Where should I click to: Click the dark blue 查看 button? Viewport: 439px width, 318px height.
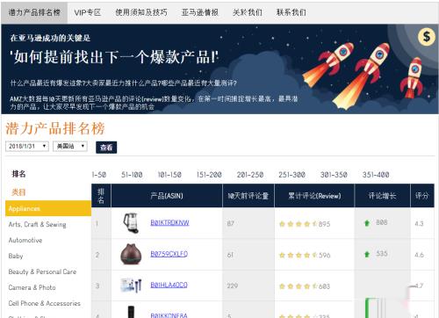106,148
